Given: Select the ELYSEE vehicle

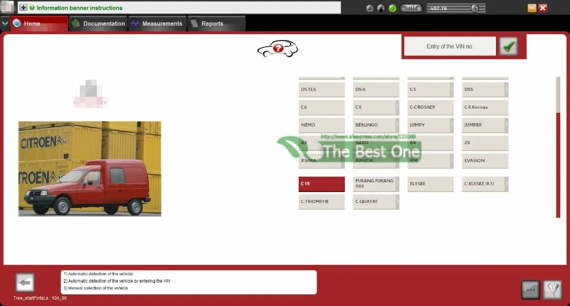Looking at the screenshot, I should [x=430, y=184].
